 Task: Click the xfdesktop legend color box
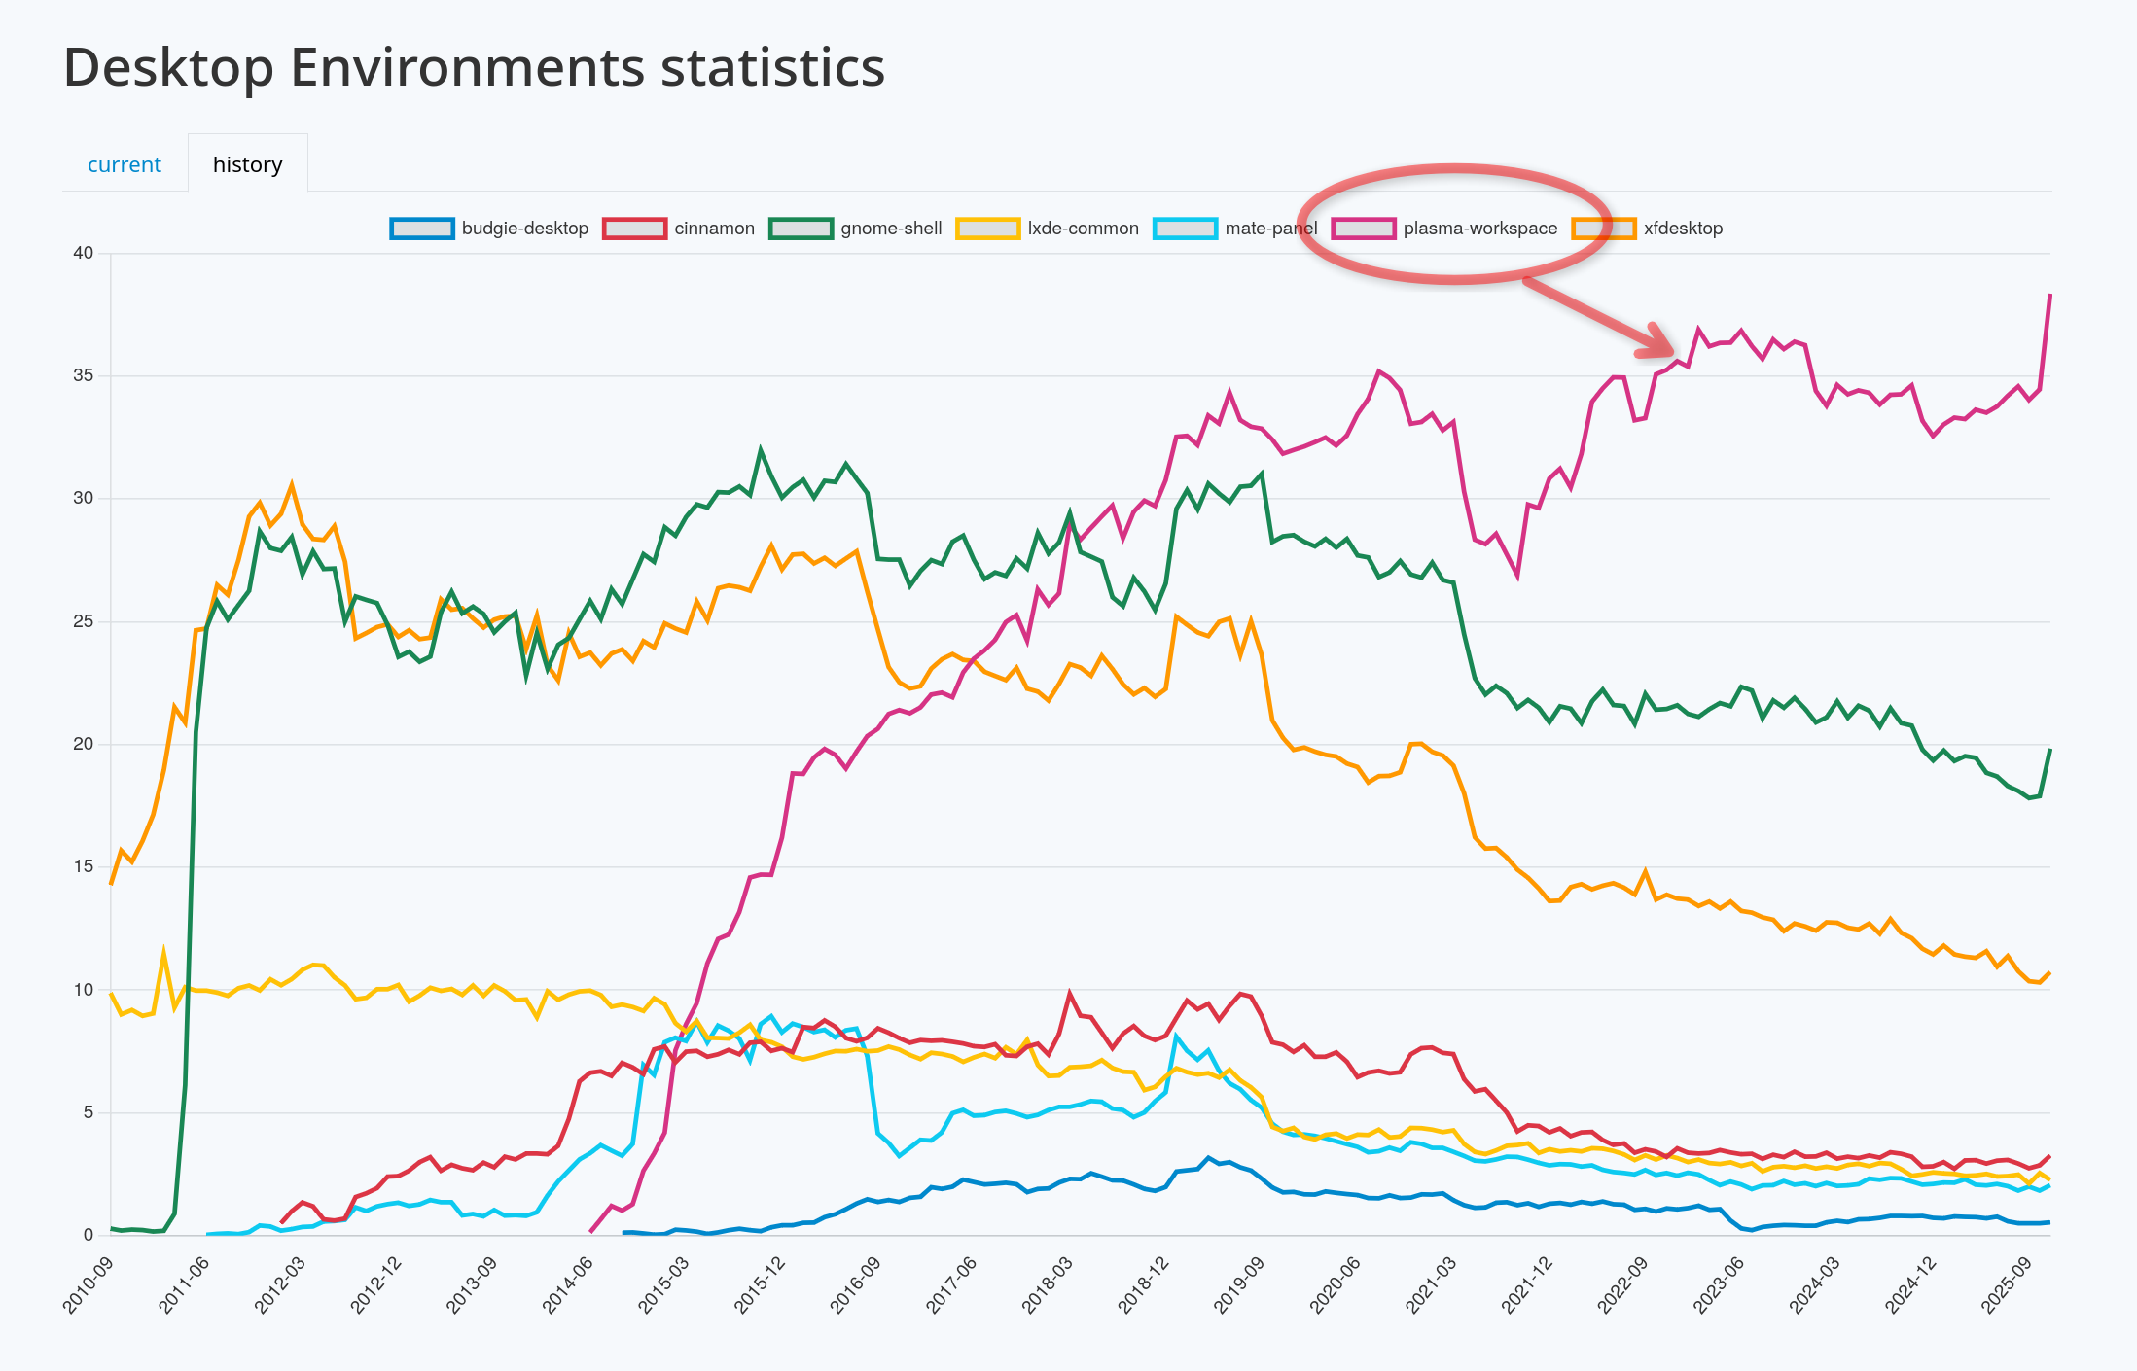[x=1604, y=228]
